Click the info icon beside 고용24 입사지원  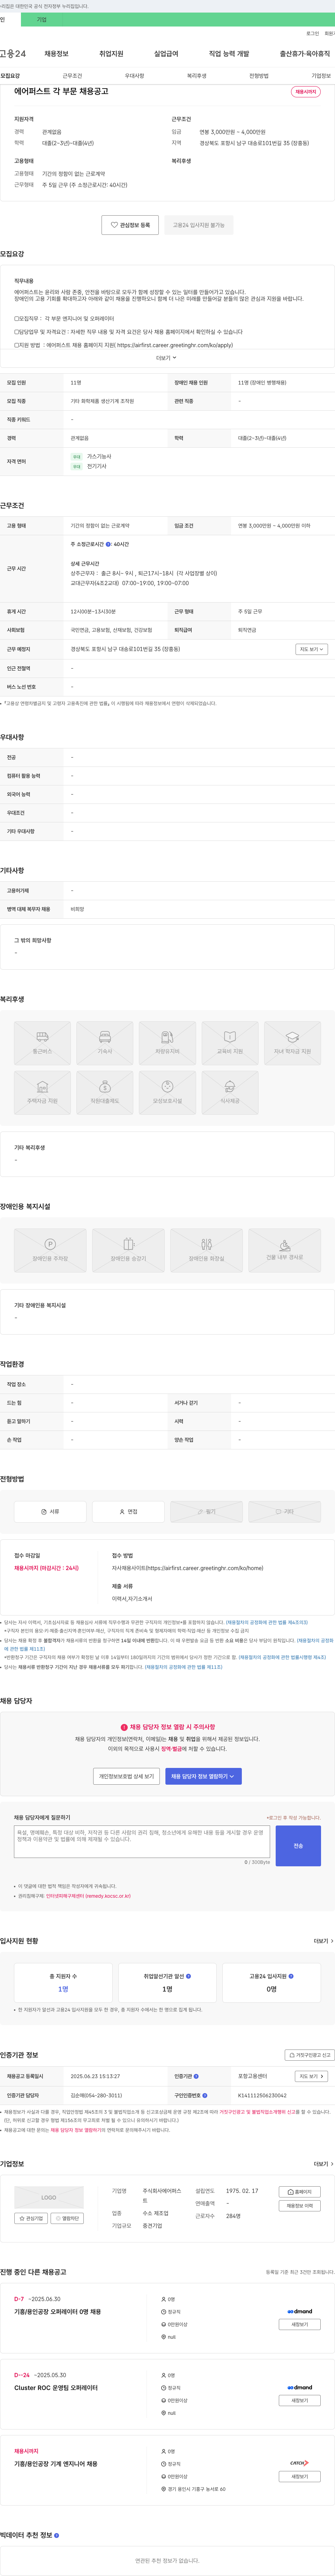point(291,1976)
